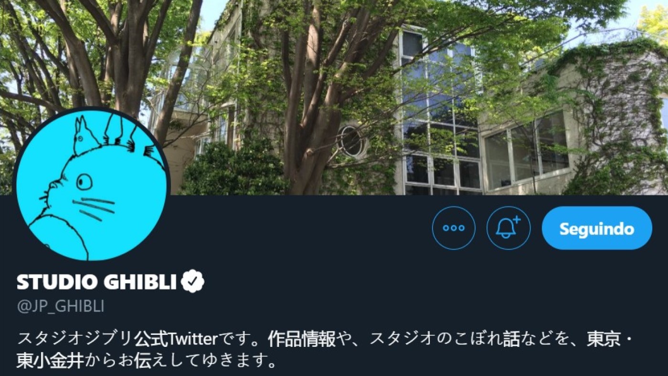This screenshot has height=376, width=668.
Task: Open the Totoro profile avatar
Action: [91, 184]
